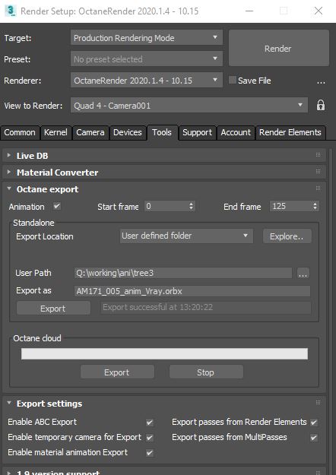Browse for User Path with ellipsis button
This screenshot has height=475, width=336.
tap(303, 274)
